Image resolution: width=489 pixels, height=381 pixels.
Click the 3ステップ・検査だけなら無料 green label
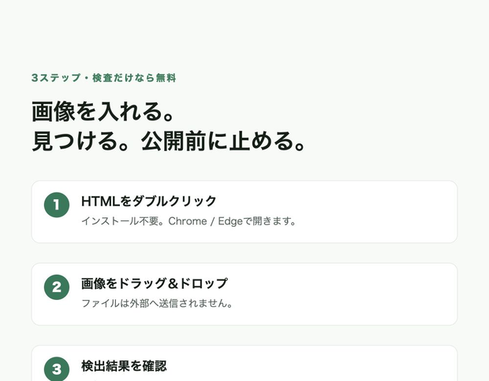(x=104, y=78)
